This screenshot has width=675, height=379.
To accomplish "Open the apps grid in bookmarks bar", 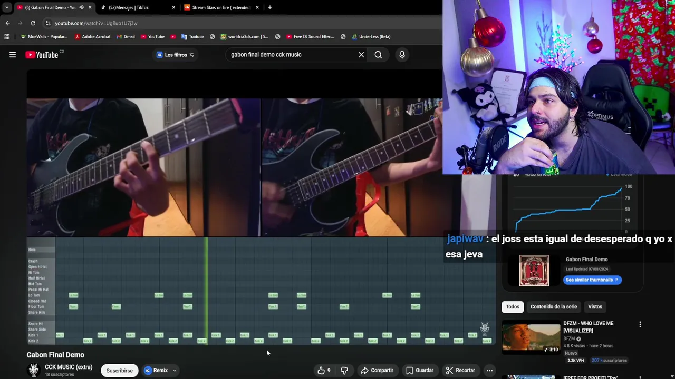I will pyautogui.click(x=7, y=37).
